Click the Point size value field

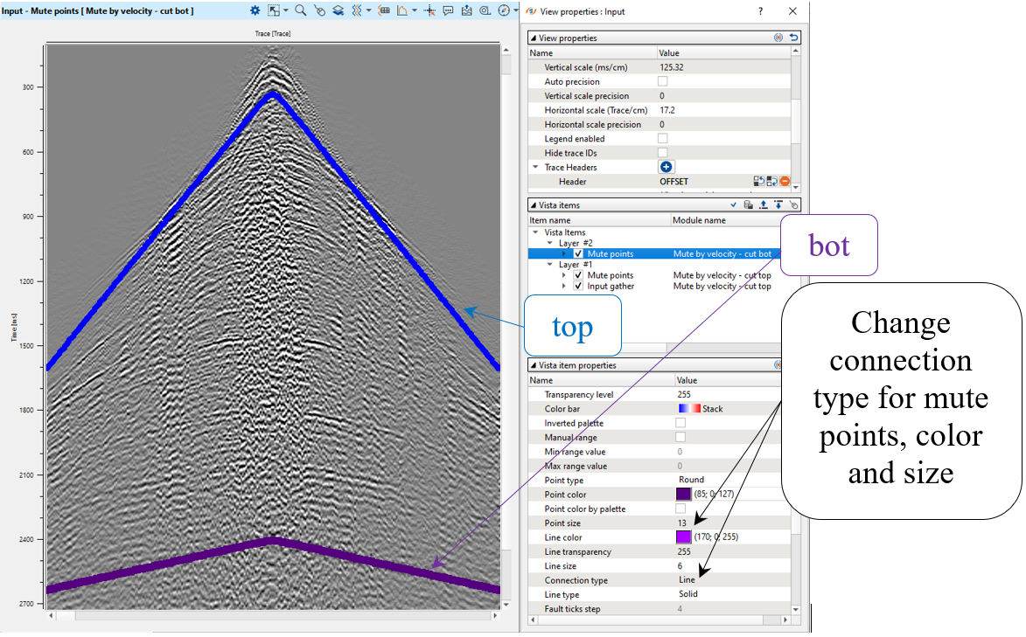[682, 523]
